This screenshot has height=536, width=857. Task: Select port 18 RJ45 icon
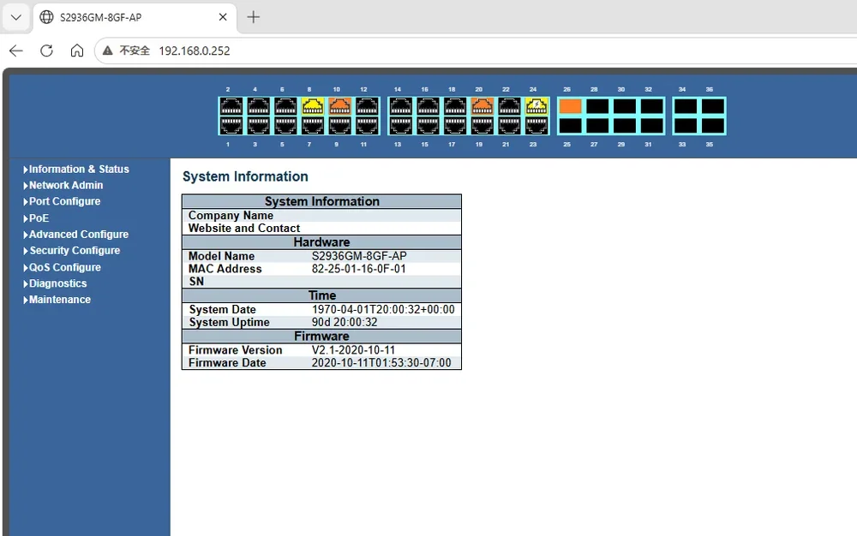coord(455,106)
